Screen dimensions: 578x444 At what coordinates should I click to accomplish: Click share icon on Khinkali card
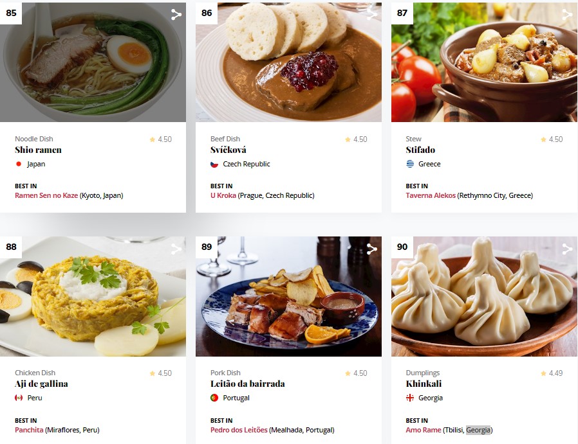[567, 249]
